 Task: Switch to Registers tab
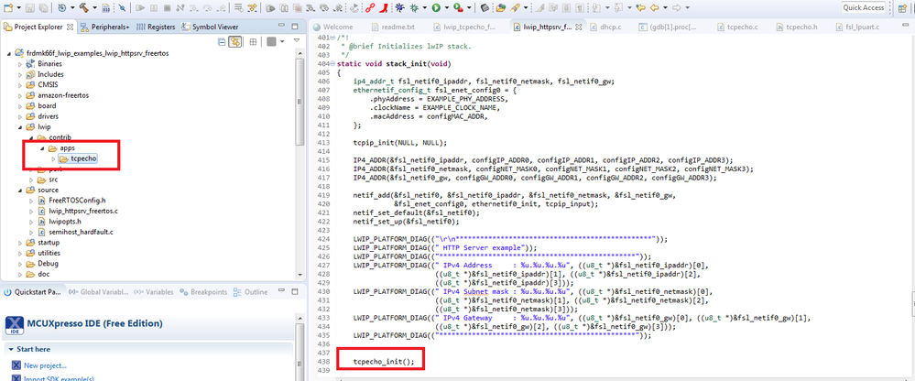[x=157, y=27]
